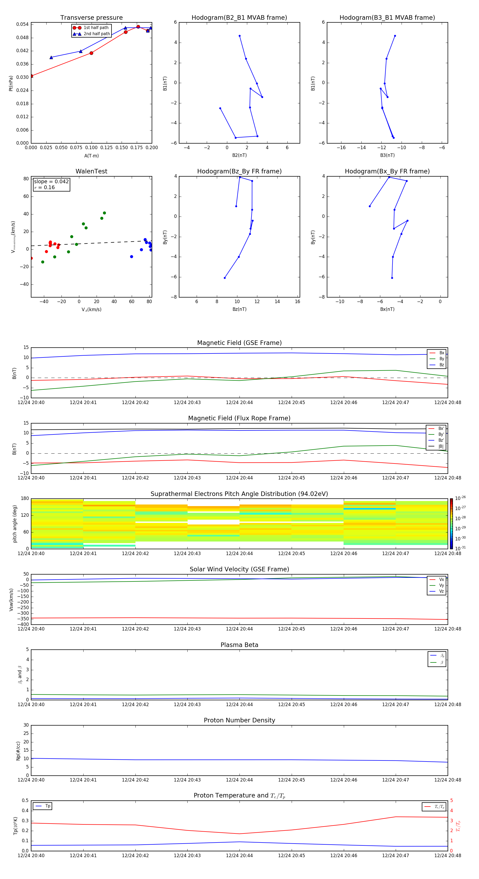Click the dashed fit line in WalenTest plot
Viewport: 479px width, 879px height.
pos(91,243)
